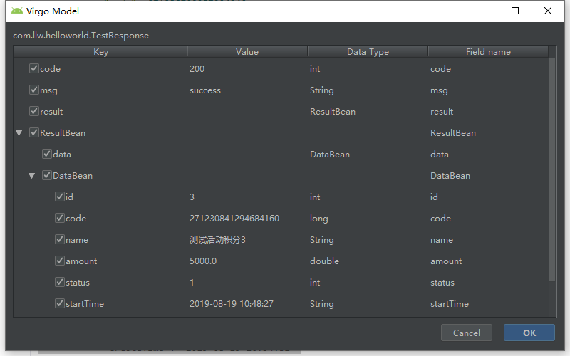Collapse the ResultBean tree node

click(19, 133)
